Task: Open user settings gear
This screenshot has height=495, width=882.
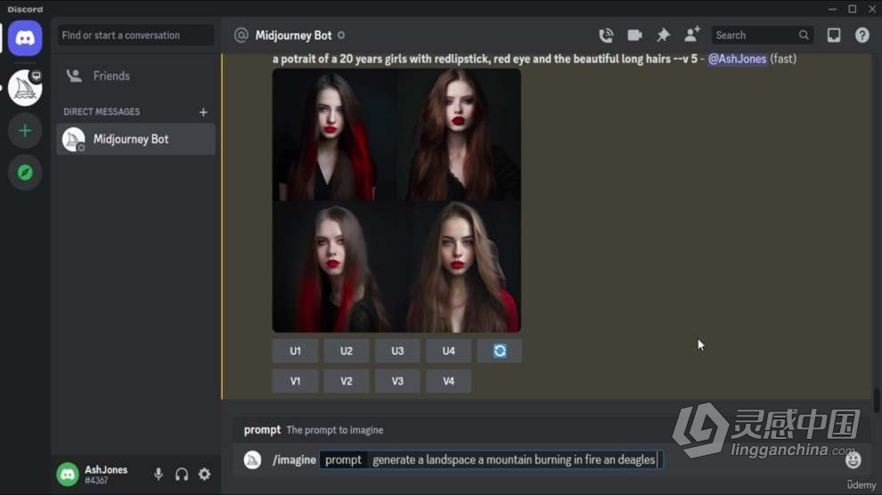Action: click(204, 475)
